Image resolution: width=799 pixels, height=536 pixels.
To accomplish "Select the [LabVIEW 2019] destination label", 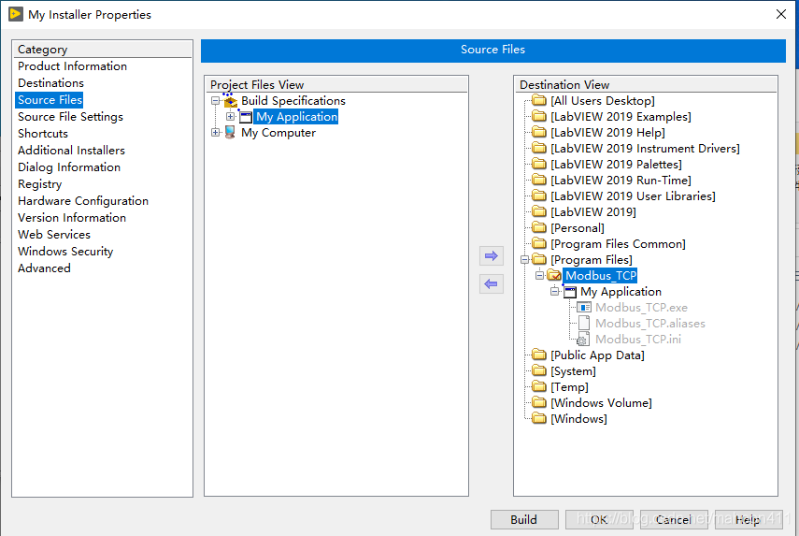I will click(593, 212).
